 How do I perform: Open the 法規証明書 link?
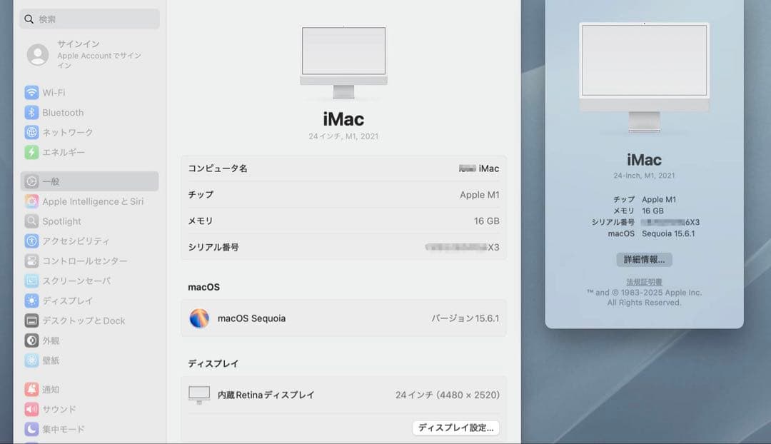tap(645, 279)
